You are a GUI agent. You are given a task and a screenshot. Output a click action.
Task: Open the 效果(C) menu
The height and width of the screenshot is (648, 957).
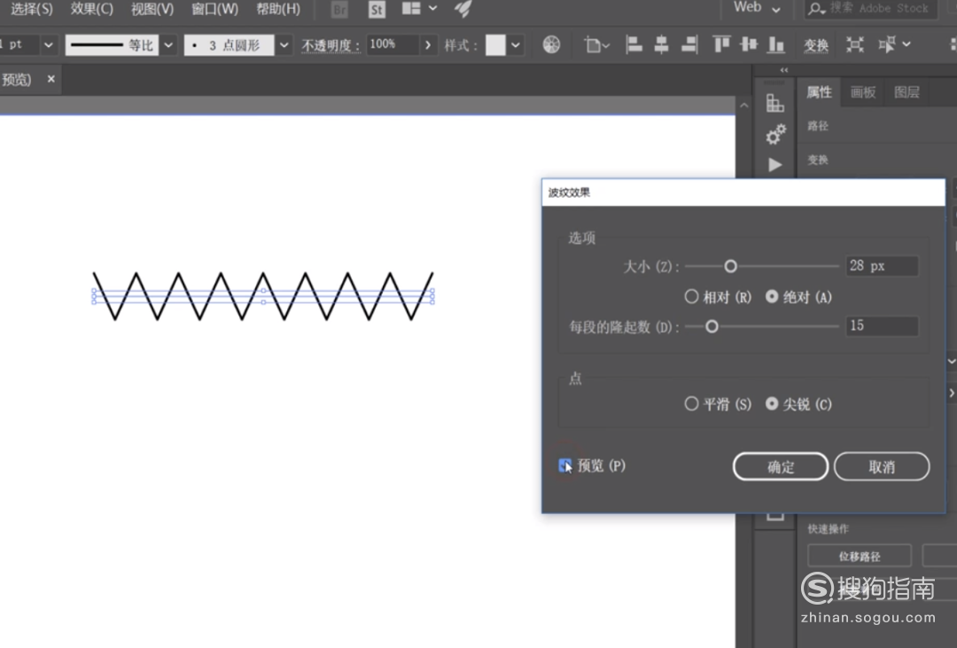point(91,9)
